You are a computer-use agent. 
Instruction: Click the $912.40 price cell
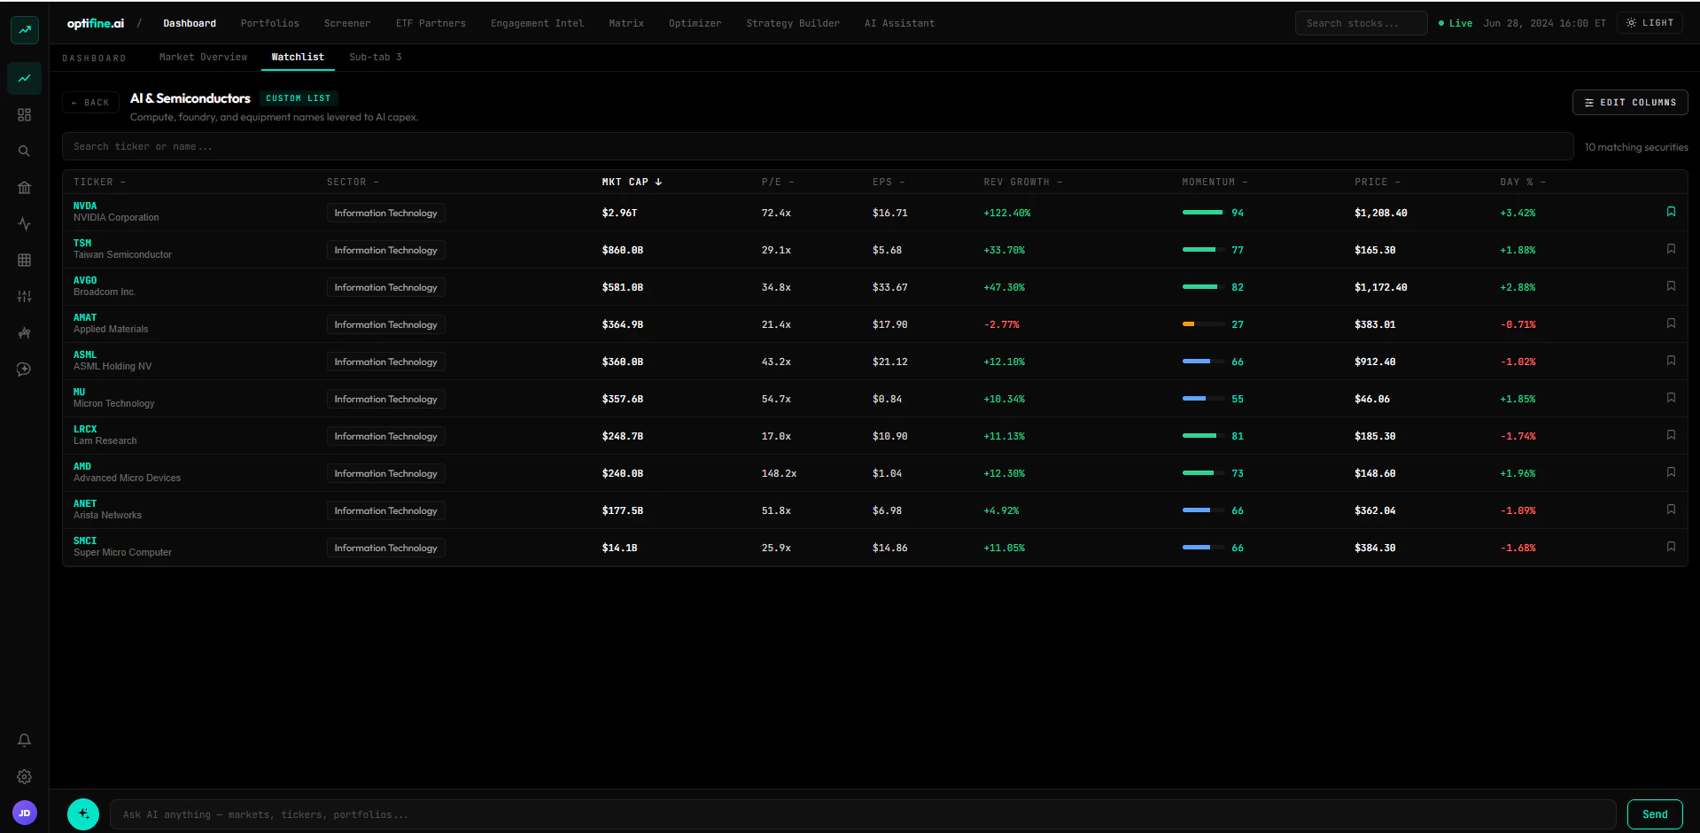coord(1375,362)
